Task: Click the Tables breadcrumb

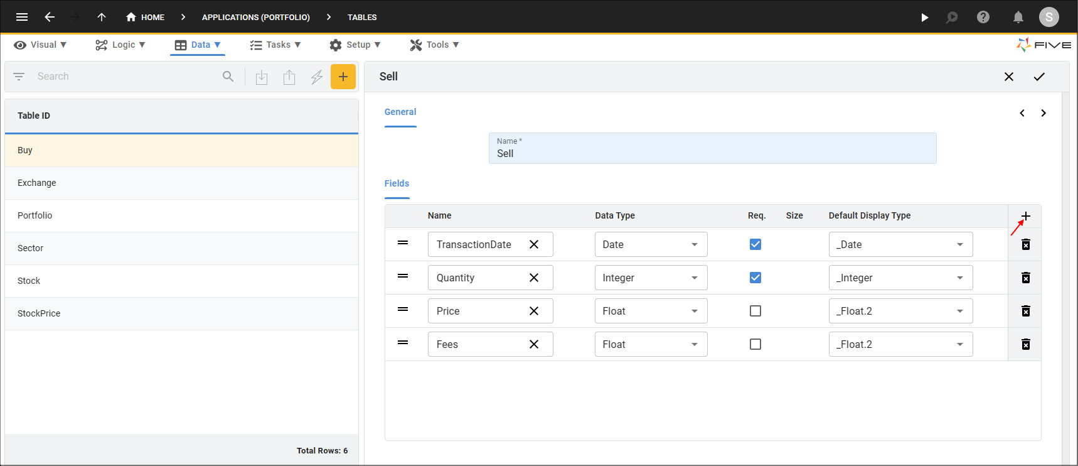Action: click(362, 17)
